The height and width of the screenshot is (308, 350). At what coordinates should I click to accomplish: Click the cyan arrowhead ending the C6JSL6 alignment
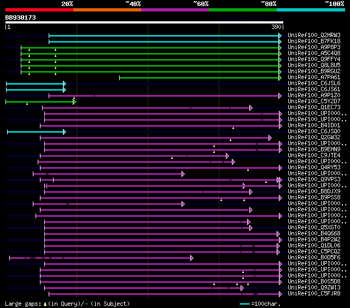tap(65, 84)
